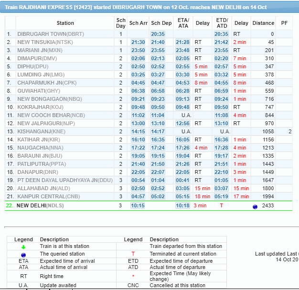The image size is (299, 290).
Task: Click the red T in New Delhi row
Action: coord(222,205)
